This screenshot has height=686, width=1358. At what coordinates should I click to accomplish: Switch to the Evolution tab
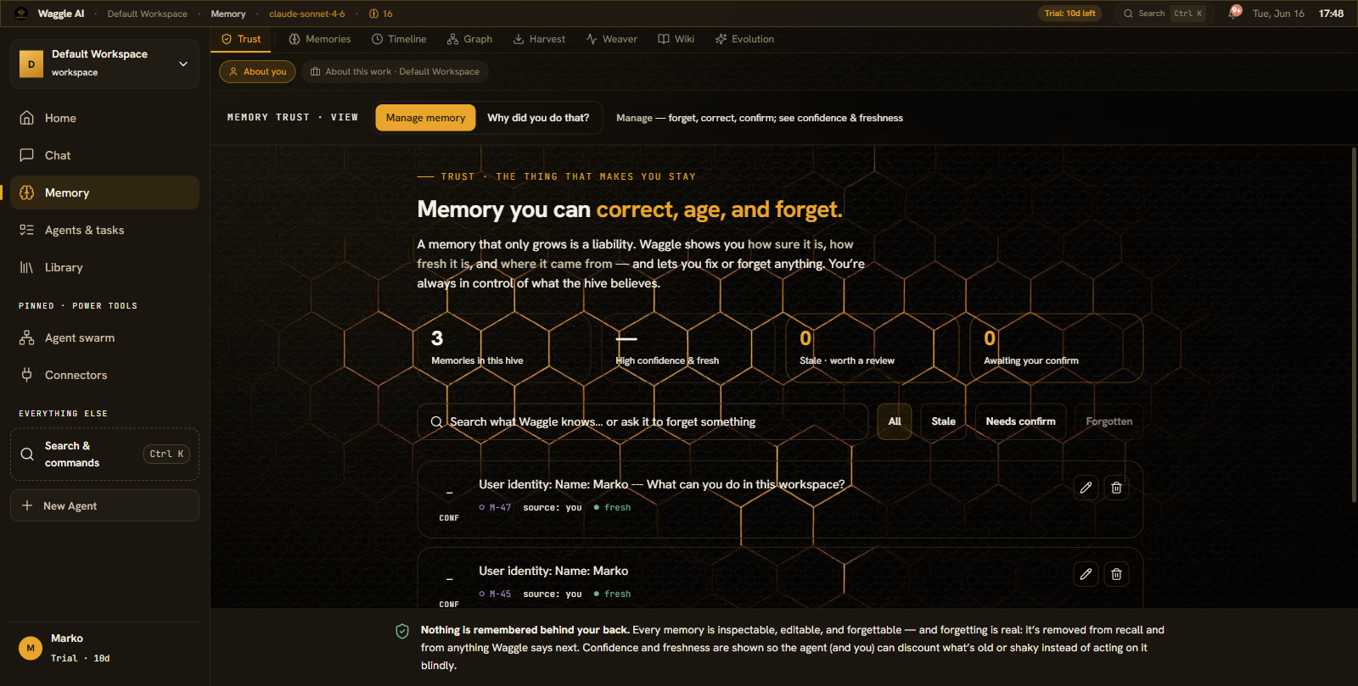click(x=744, y=39)
